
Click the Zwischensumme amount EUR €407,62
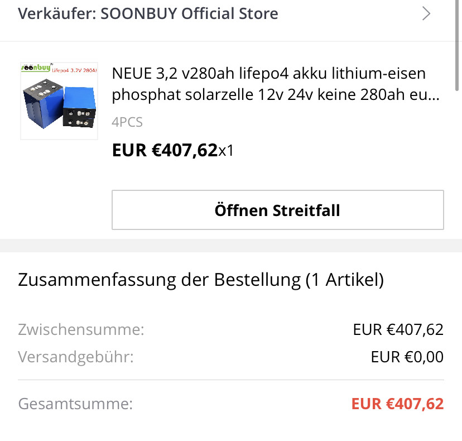(398, 329)
